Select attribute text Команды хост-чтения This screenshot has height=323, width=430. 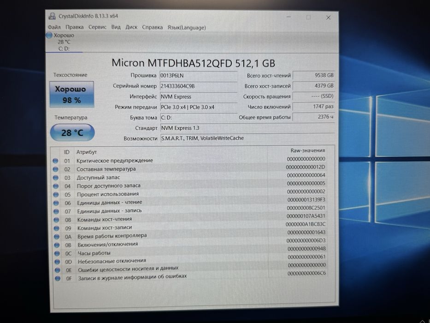(x=105, y=219)
